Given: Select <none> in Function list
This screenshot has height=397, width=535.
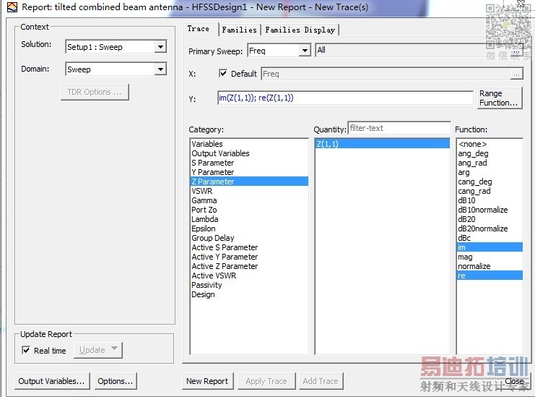Looking at the screenshot, I should pos(490,144).
